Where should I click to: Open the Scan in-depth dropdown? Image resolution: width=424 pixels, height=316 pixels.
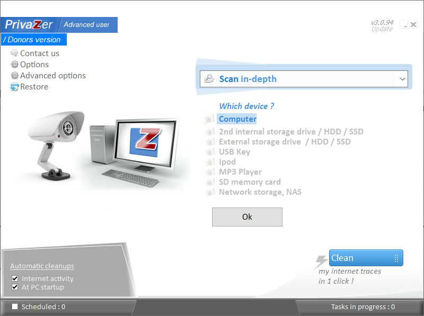[304, 79]
